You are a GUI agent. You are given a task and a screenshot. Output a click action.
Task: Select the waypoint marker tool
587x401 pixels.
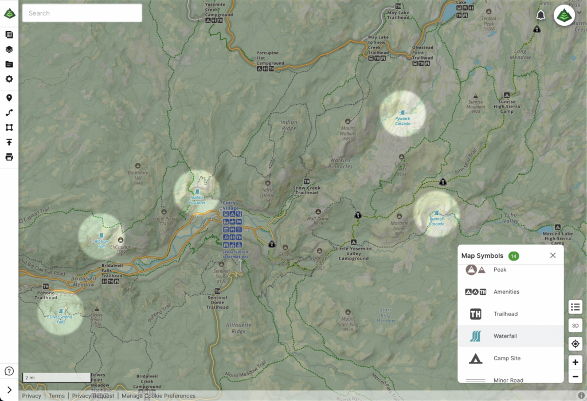pos(9,97)
